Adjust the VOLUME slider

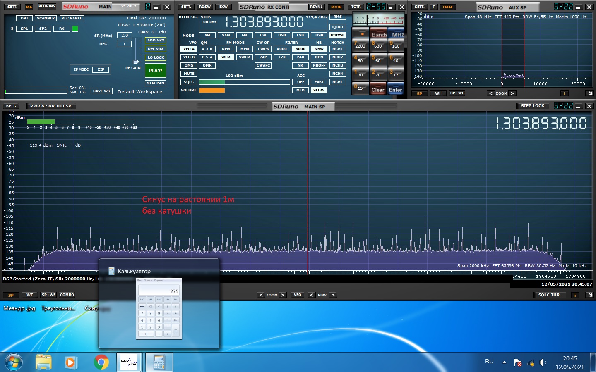tap(244, 90)
